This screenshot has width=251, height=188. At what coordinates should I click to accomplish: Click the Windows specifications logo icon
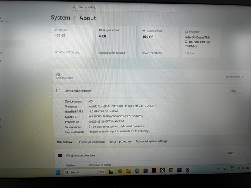click(60, 155)
